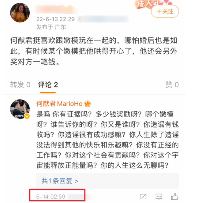
Task: Expand 共1条回复 replies
Action: [60, 181]
